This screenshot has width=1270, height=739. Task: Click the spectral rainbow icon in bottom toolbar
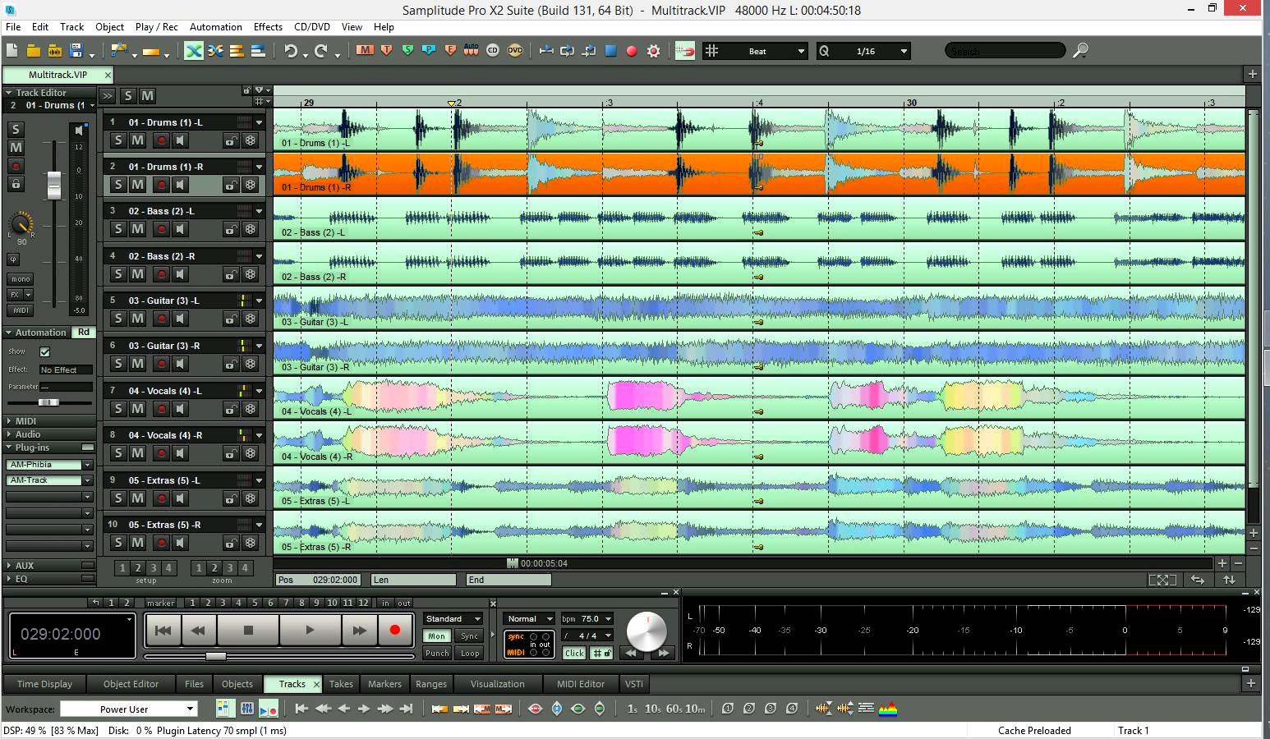[888, 709]
